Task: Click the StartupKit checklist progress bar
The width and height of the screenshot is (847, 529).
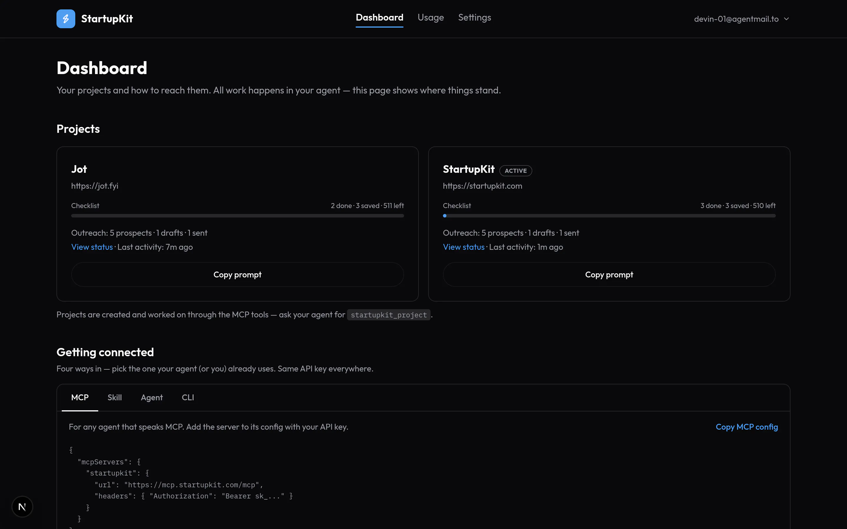Action: 609,216
